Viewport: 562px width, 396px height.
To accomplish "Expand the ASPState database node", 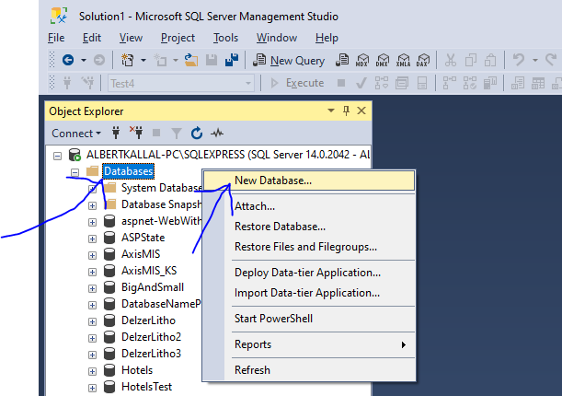I will (93, 239).
